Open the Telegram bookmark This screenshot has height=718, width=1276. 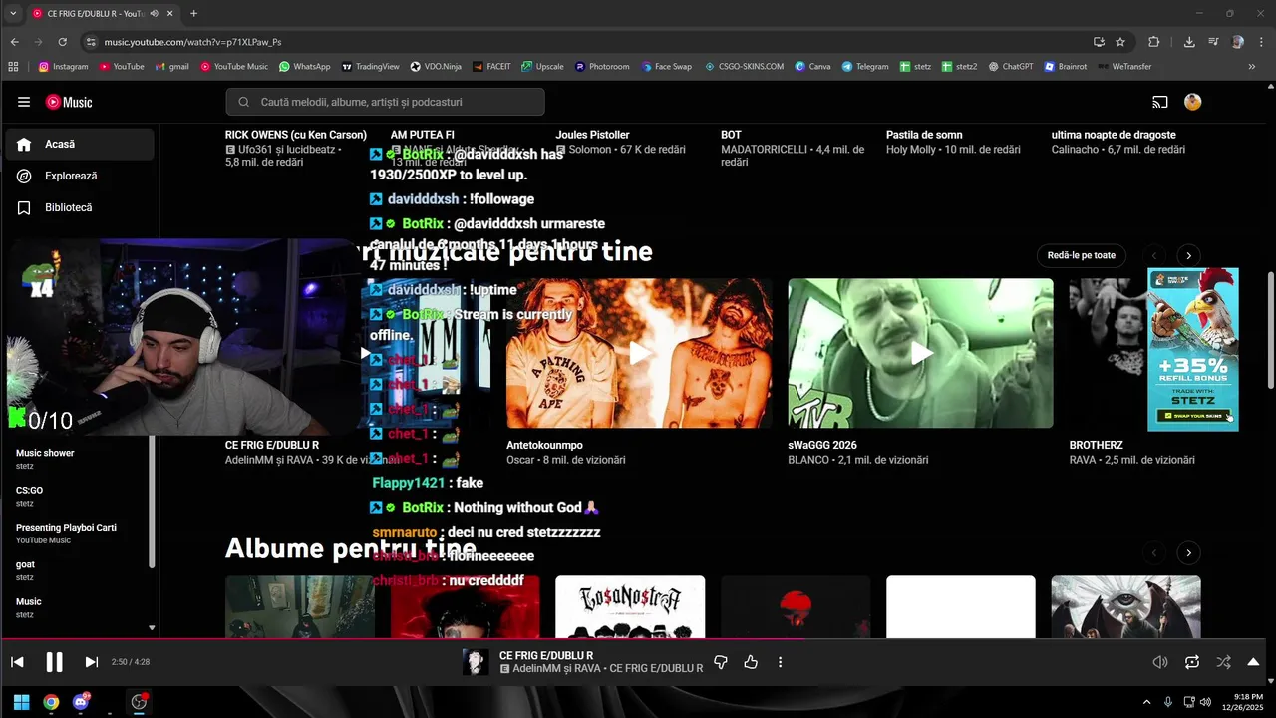[x=864, y=67]
